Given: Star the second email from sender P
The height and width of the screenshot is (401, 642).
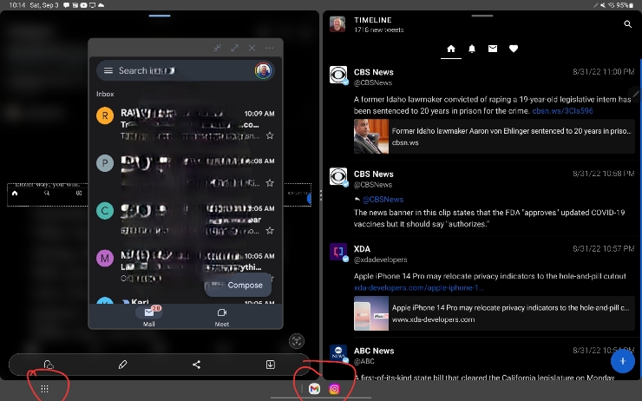Looking at the screenshot, I should click(270, 182).
